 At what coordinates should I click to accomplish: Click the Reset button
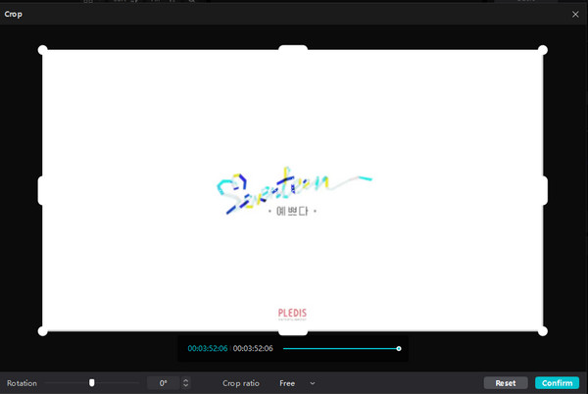[505, 383]
